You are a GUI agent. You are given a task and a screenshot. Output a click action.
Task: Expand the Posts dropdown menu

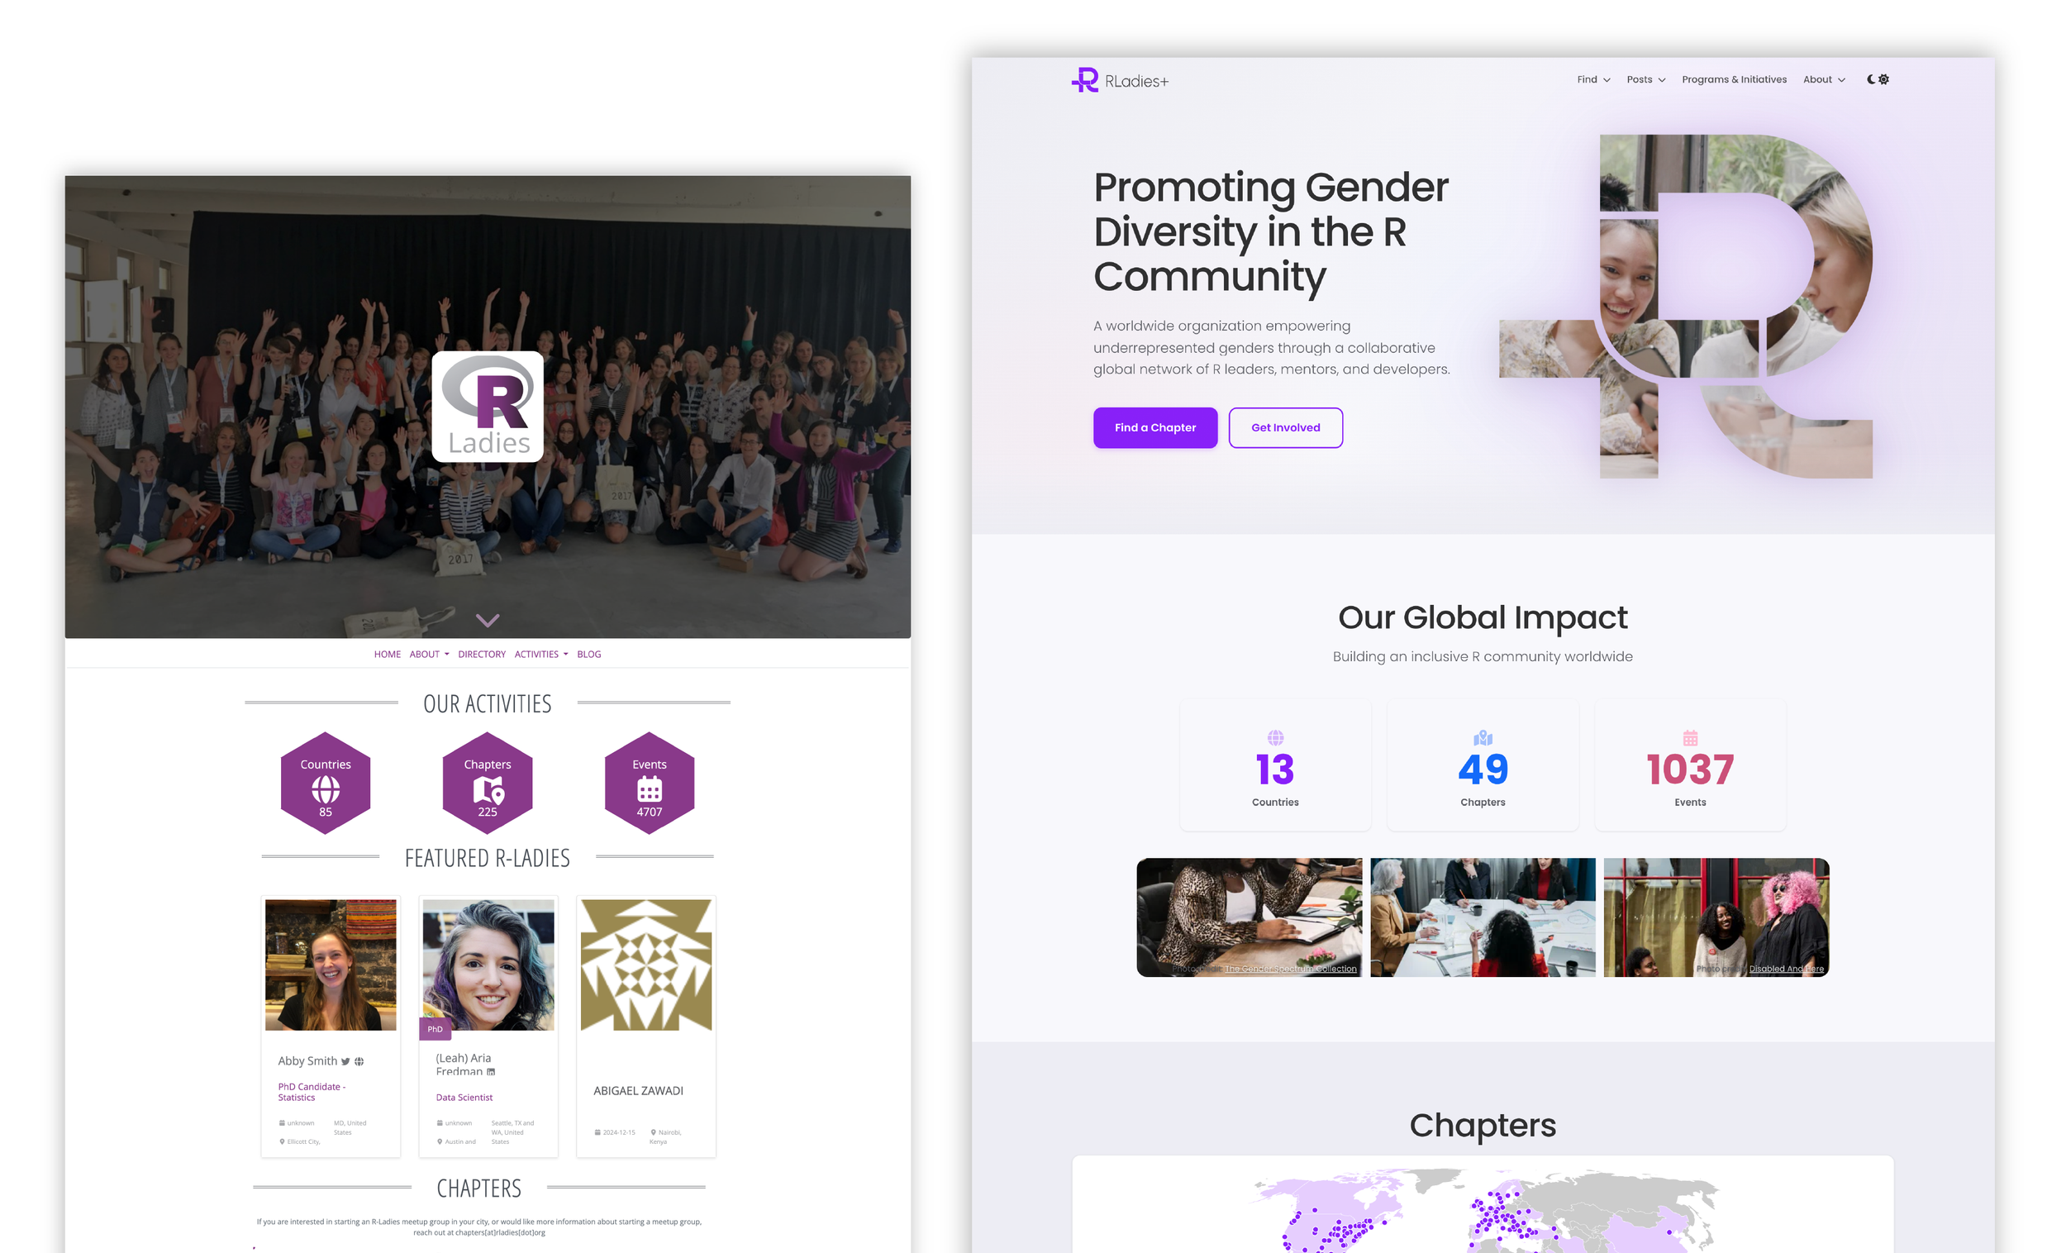pyautogui.click(x=1645, y=79)
